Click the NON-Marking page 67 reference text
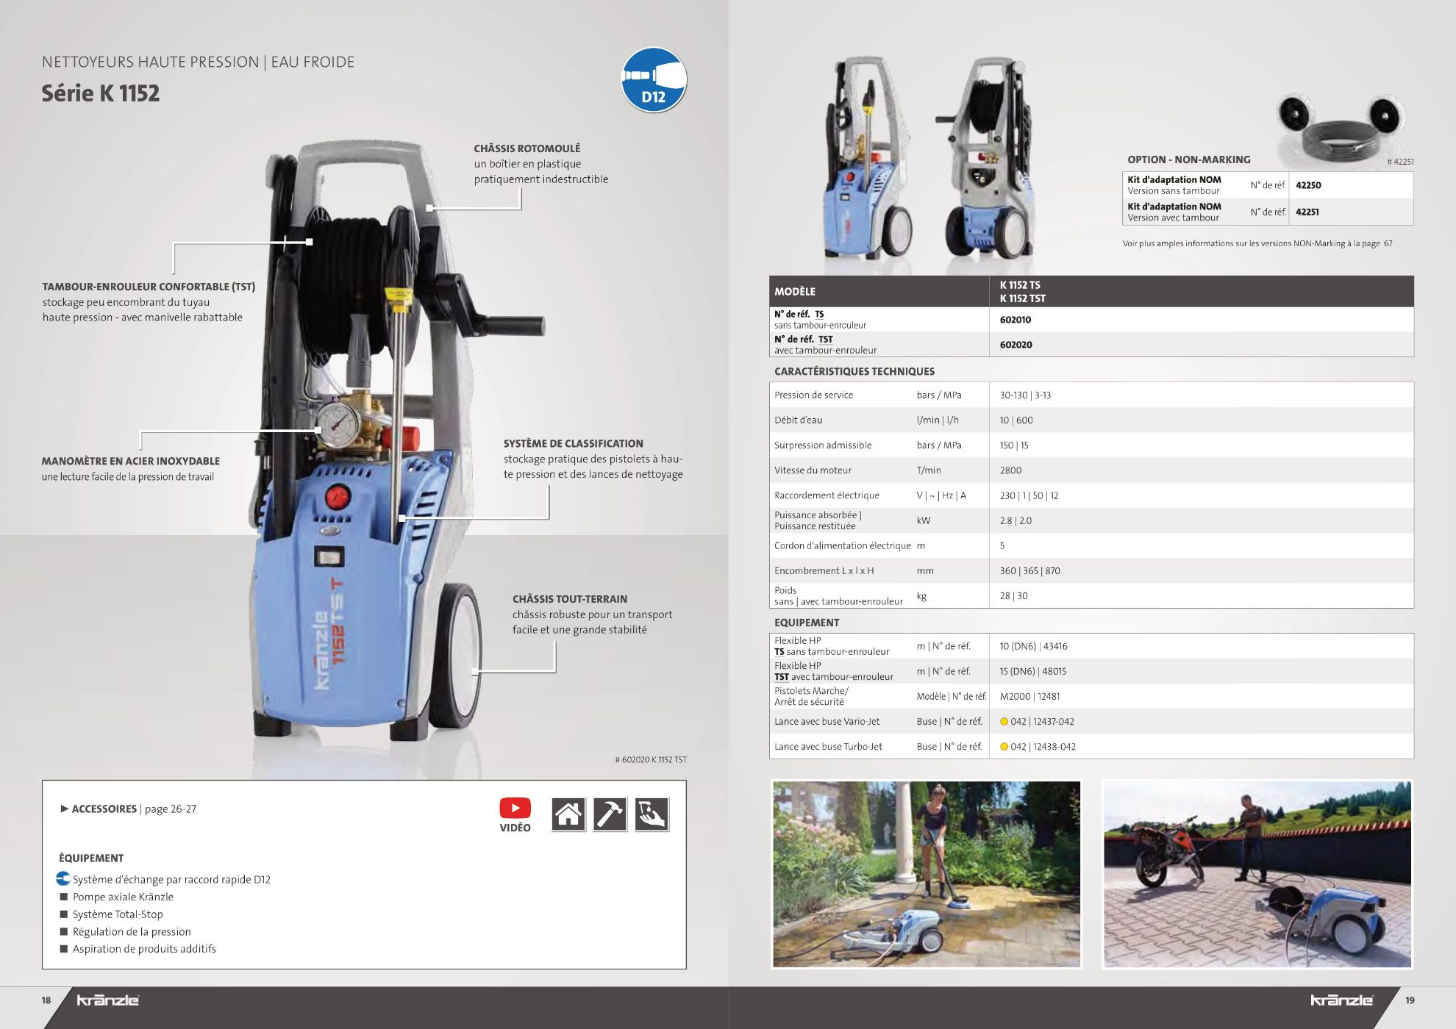Image resolution: width=1456 pixels, height=1029 pixels. (1257, 243)
